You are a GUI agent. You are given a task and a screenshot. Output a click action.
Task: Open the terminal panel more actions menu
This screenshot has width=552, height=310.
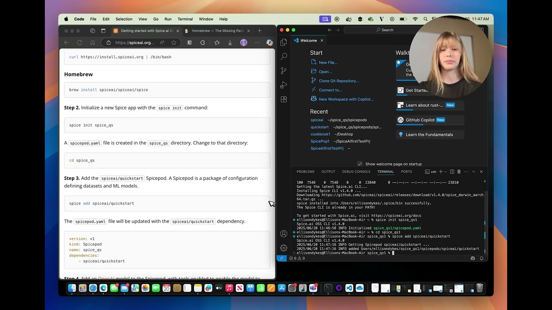click(466, 172)
